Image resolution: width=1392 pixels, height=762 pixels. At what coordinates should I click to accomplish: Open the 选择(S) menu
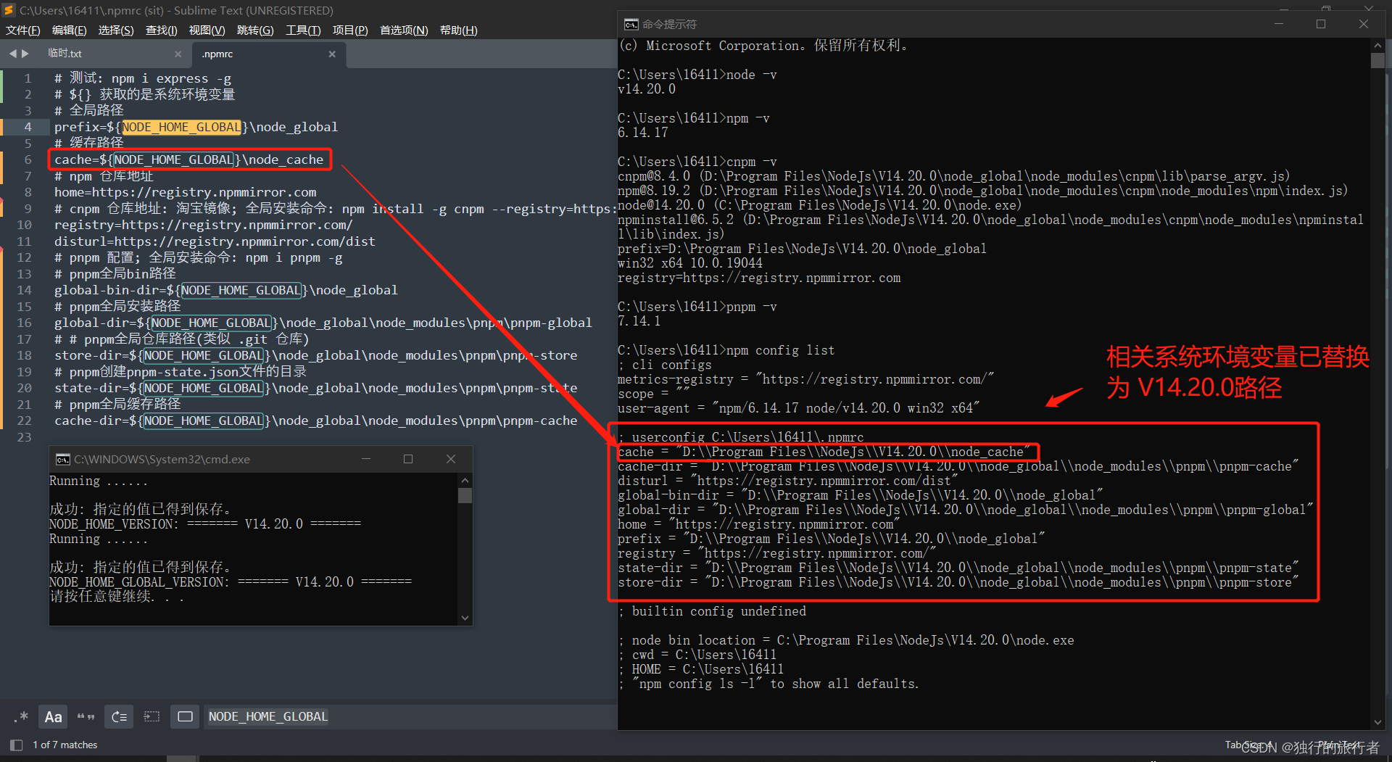point(116,30)
